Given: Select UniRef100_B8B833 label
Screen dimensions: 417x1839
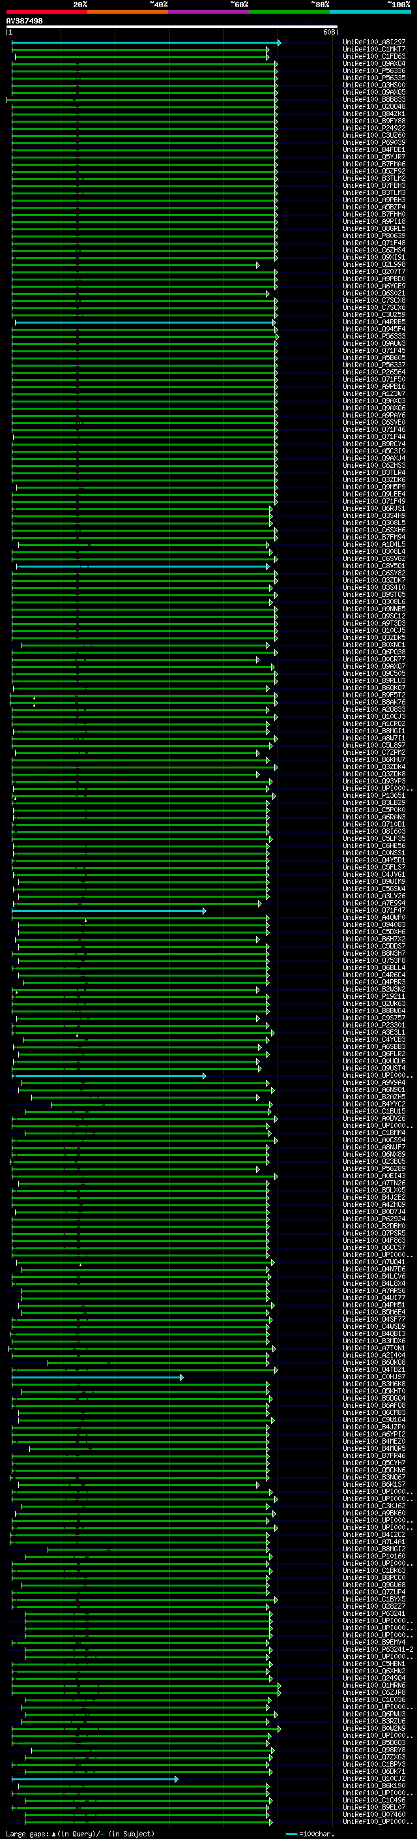Looking at the screenshot, I should pos(374,100).
